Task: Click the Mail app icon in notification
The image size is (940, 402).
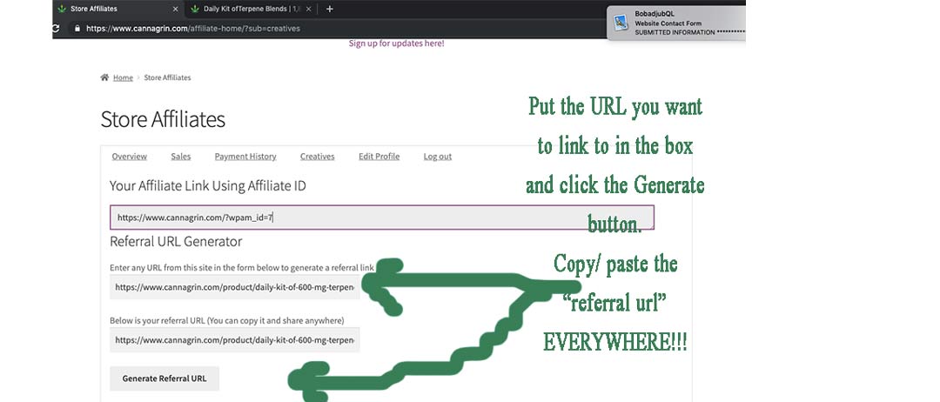Action: pos(621,23)
